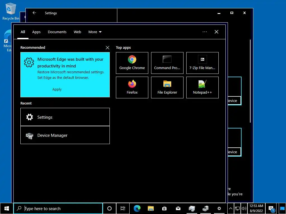The width and height of the screenshot is (286, 214).
Task: Open Device Manager from the Recent list
Action: [x=65, y=135]
